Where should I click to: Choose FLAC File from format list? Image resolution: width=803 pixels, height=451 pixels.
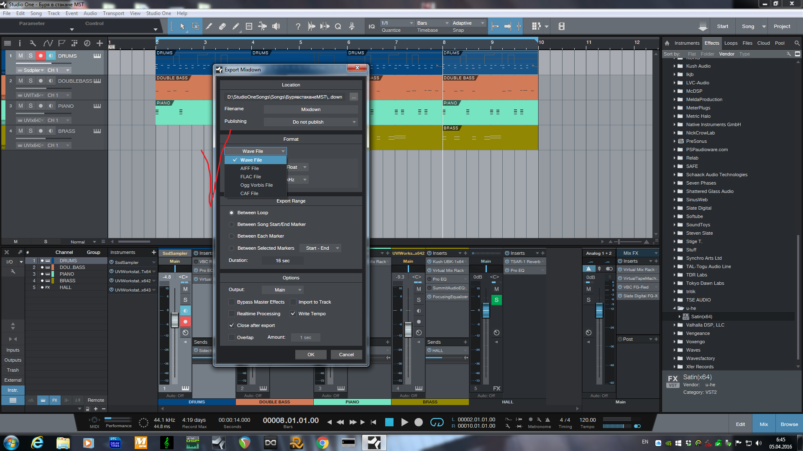pyautogui.click(x=251, y=177)
